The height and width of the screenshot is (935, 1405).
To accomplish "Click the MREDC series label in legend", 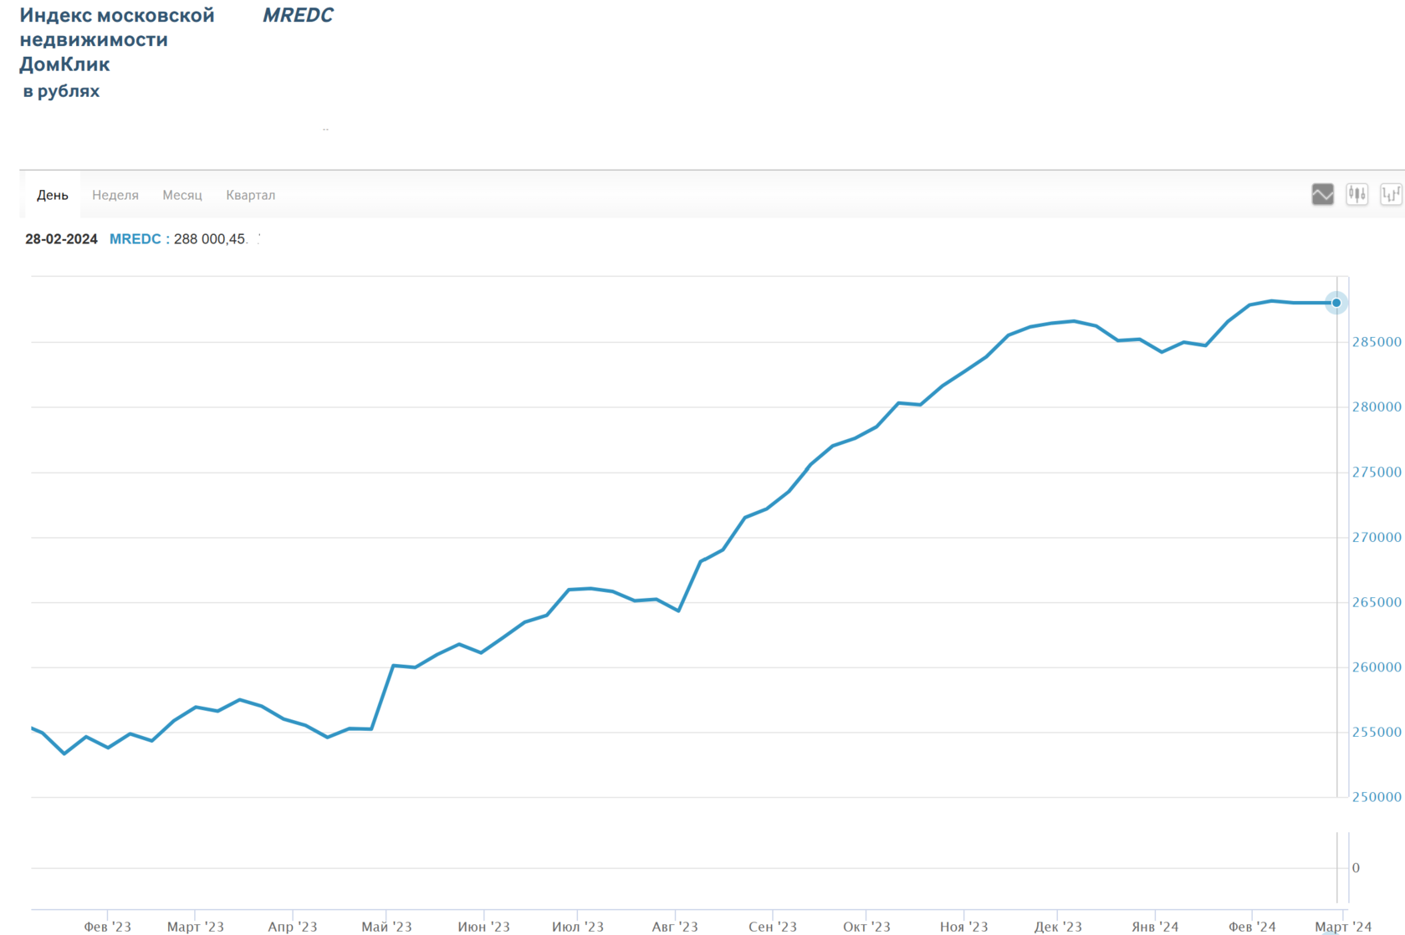I will point(135,239).
